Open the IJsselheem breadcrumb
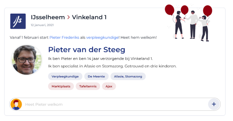 (x=48, y=17)
